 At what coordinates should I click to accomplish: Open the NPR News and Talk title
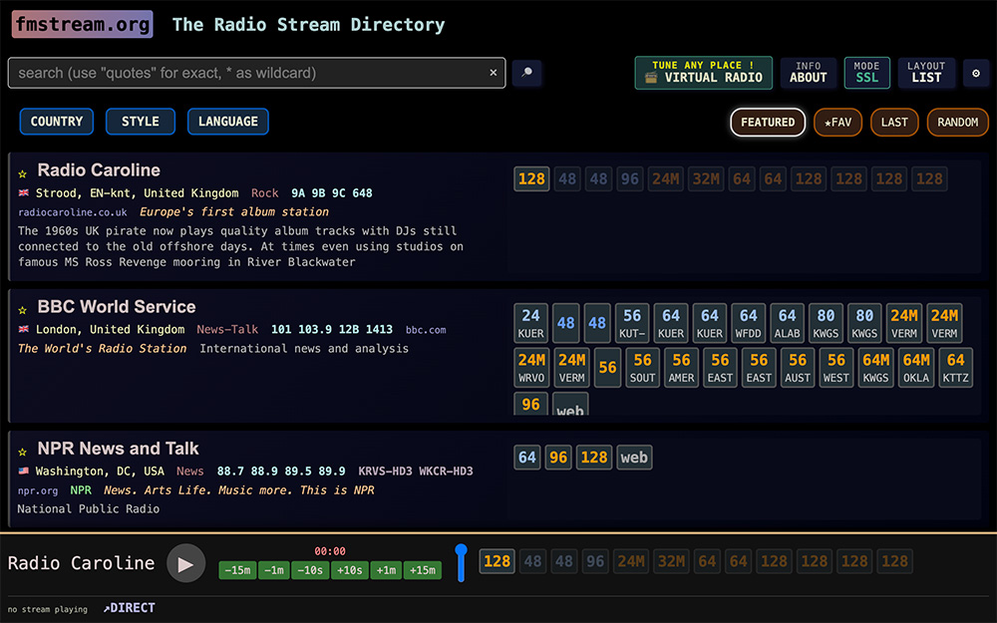click(x=119, y=449)
